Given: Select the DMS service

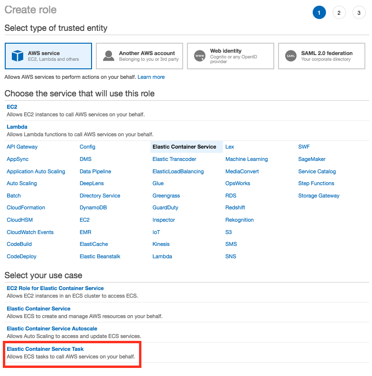Looking at the screenshot, I should [85, 159].
